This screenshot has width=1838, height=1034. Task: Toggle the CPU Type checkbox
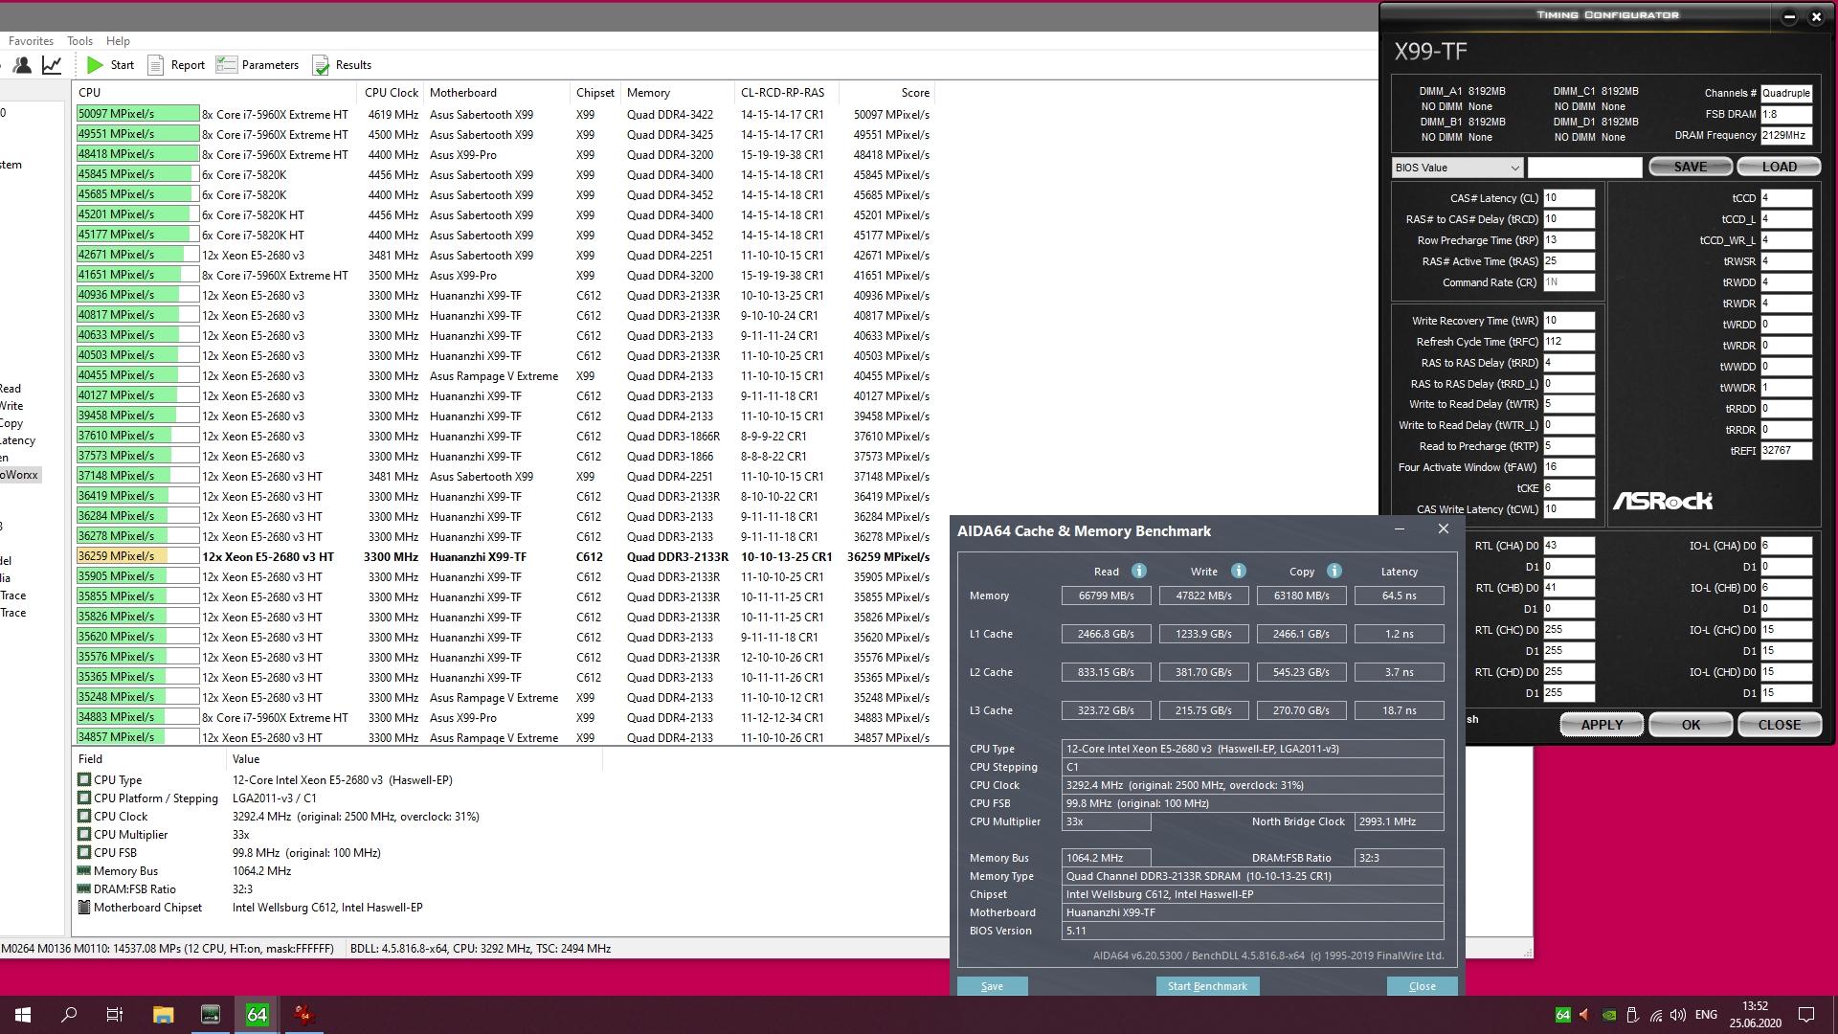coord(84,780)
